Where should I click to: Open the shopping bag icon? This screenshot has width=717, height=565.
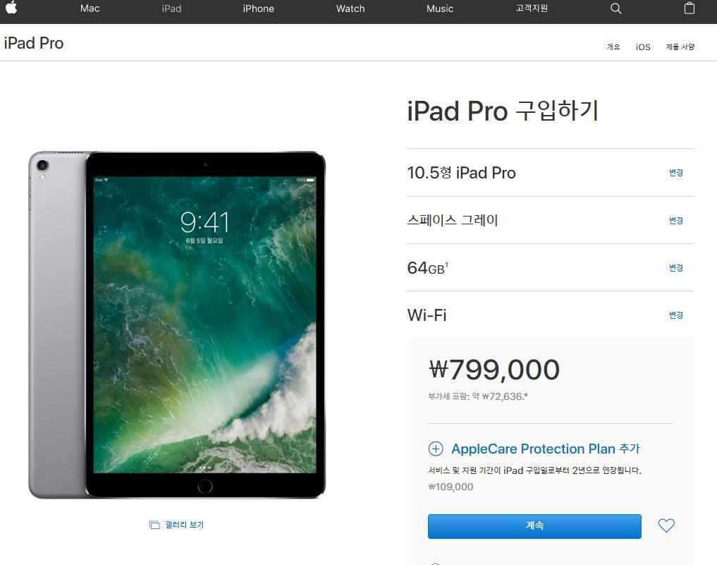(x=689, y=8)
